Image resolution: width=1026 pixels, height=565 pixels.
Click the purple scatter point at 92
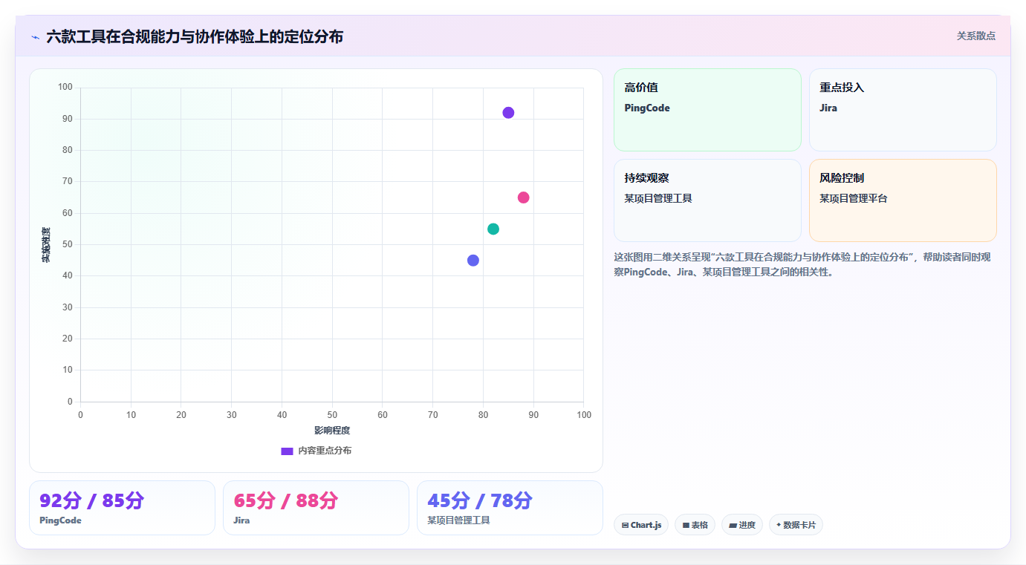(508, 113)
